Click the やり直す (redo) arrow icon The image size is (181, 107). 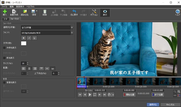click(83, 11)
